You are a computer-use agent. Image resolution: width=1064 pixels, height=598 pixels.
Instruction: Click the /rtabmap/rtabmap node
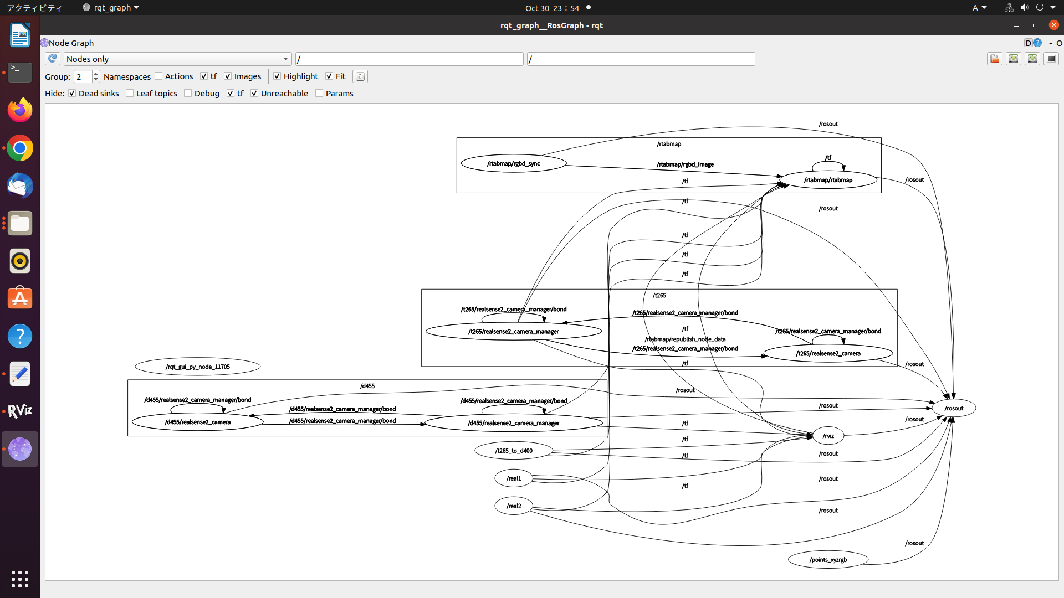tap(828, 180)
